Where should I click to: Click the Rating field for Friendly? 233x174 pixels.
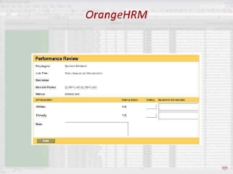[x=151, y=115]
